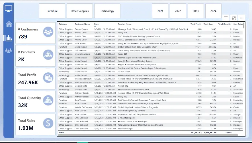This screenshot has width=252, height=143.
Task: Select the Xerox 225 product cell
Action: pos(122,54)
